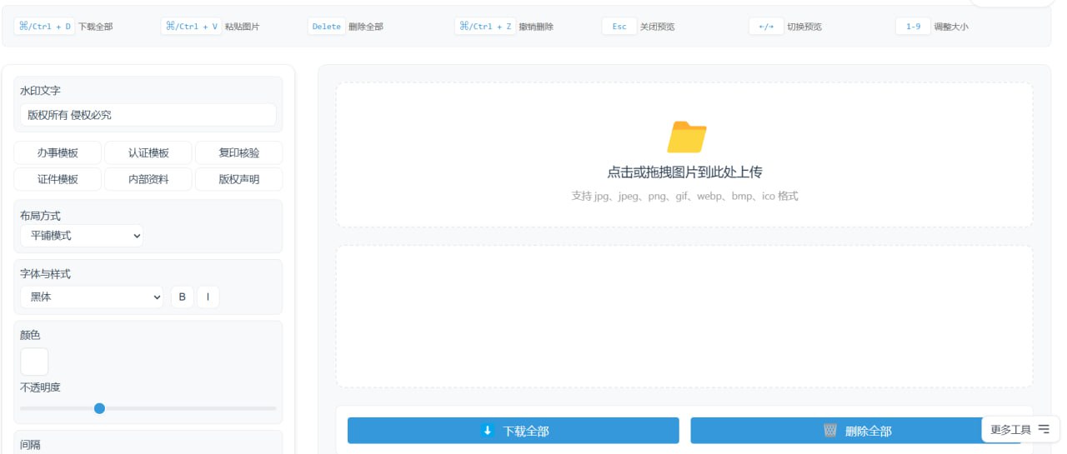Select the 办事模板 preset

pyautogui.click(x=58, y=153)
